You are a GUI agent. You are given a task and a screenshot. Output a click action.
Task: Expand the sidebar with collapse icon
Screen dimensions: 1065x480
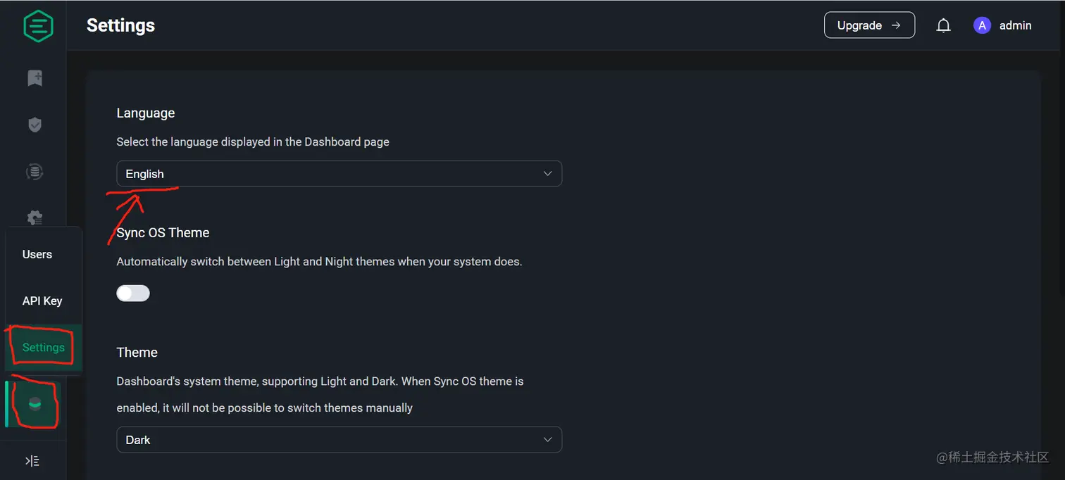(32, 461)
